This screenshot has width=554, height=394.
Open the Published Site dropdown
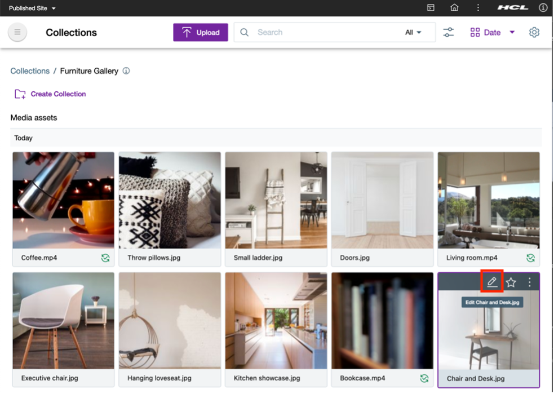31,8
